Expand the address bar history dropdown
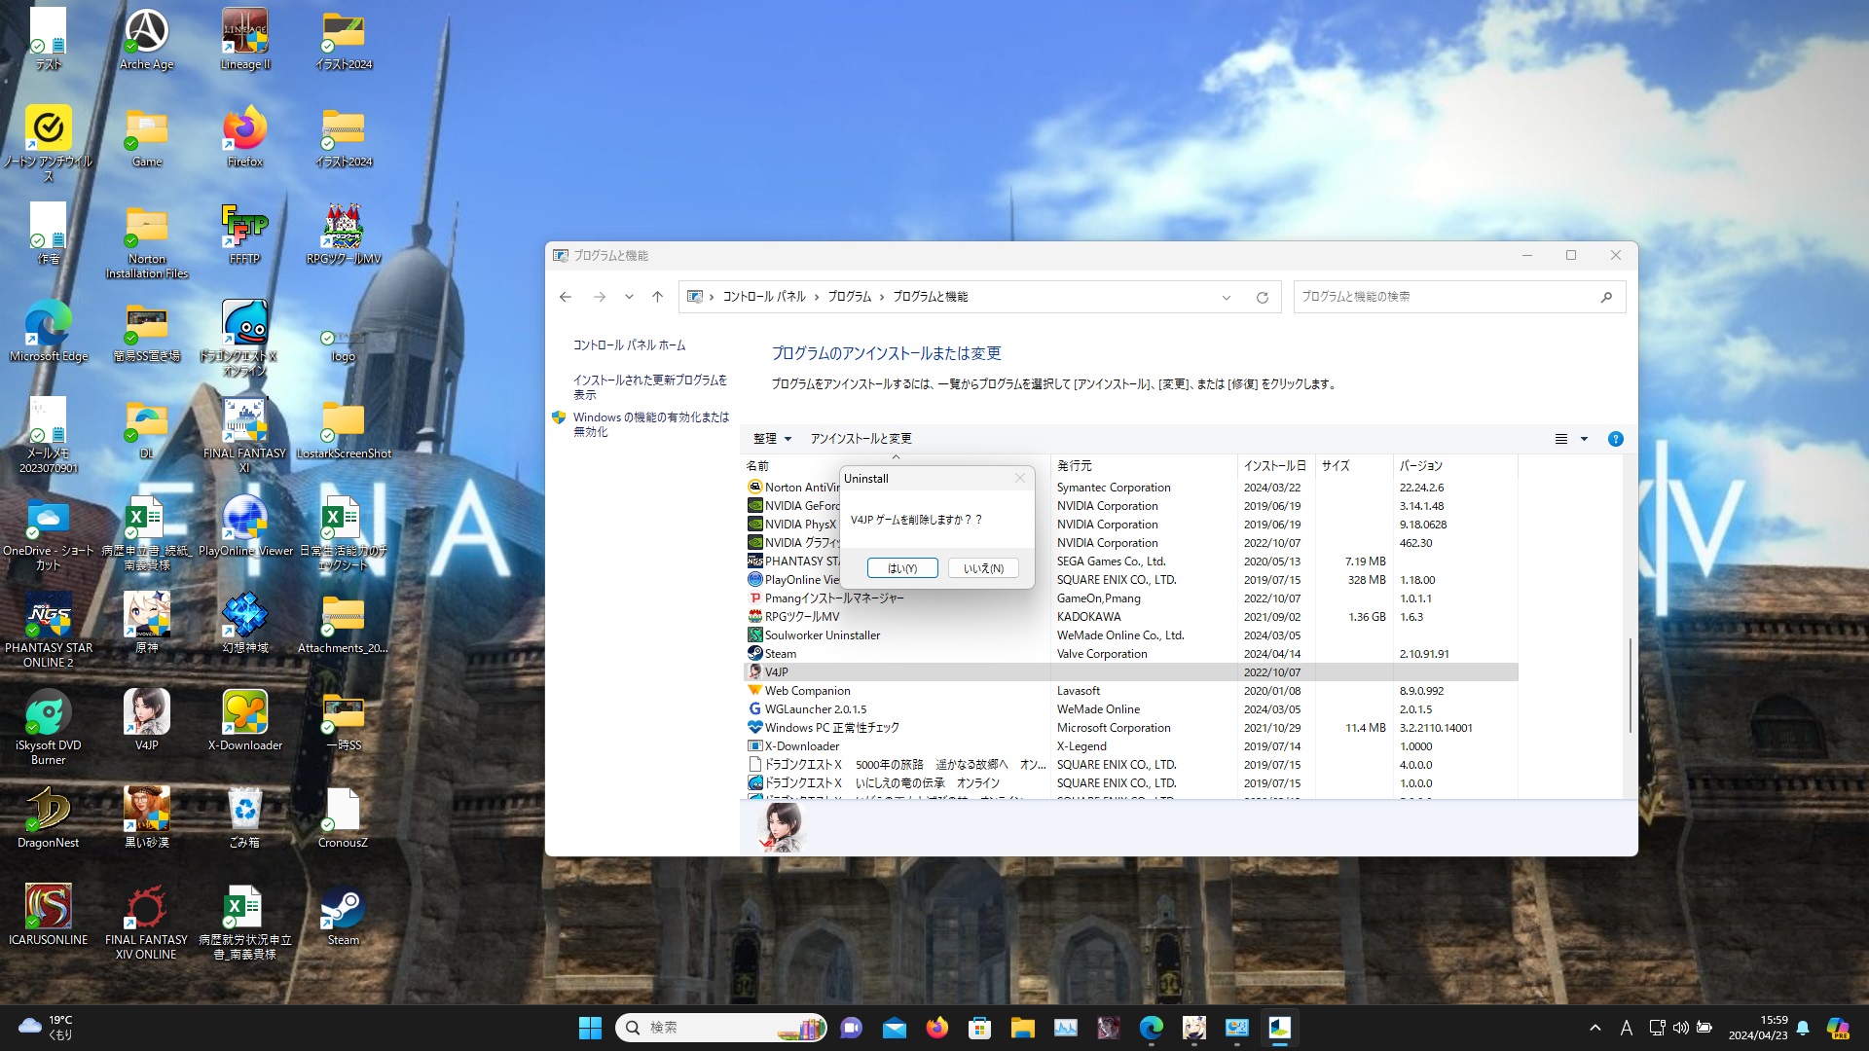Viewport: 1869px width, 1051px height. pos(1225,297)
